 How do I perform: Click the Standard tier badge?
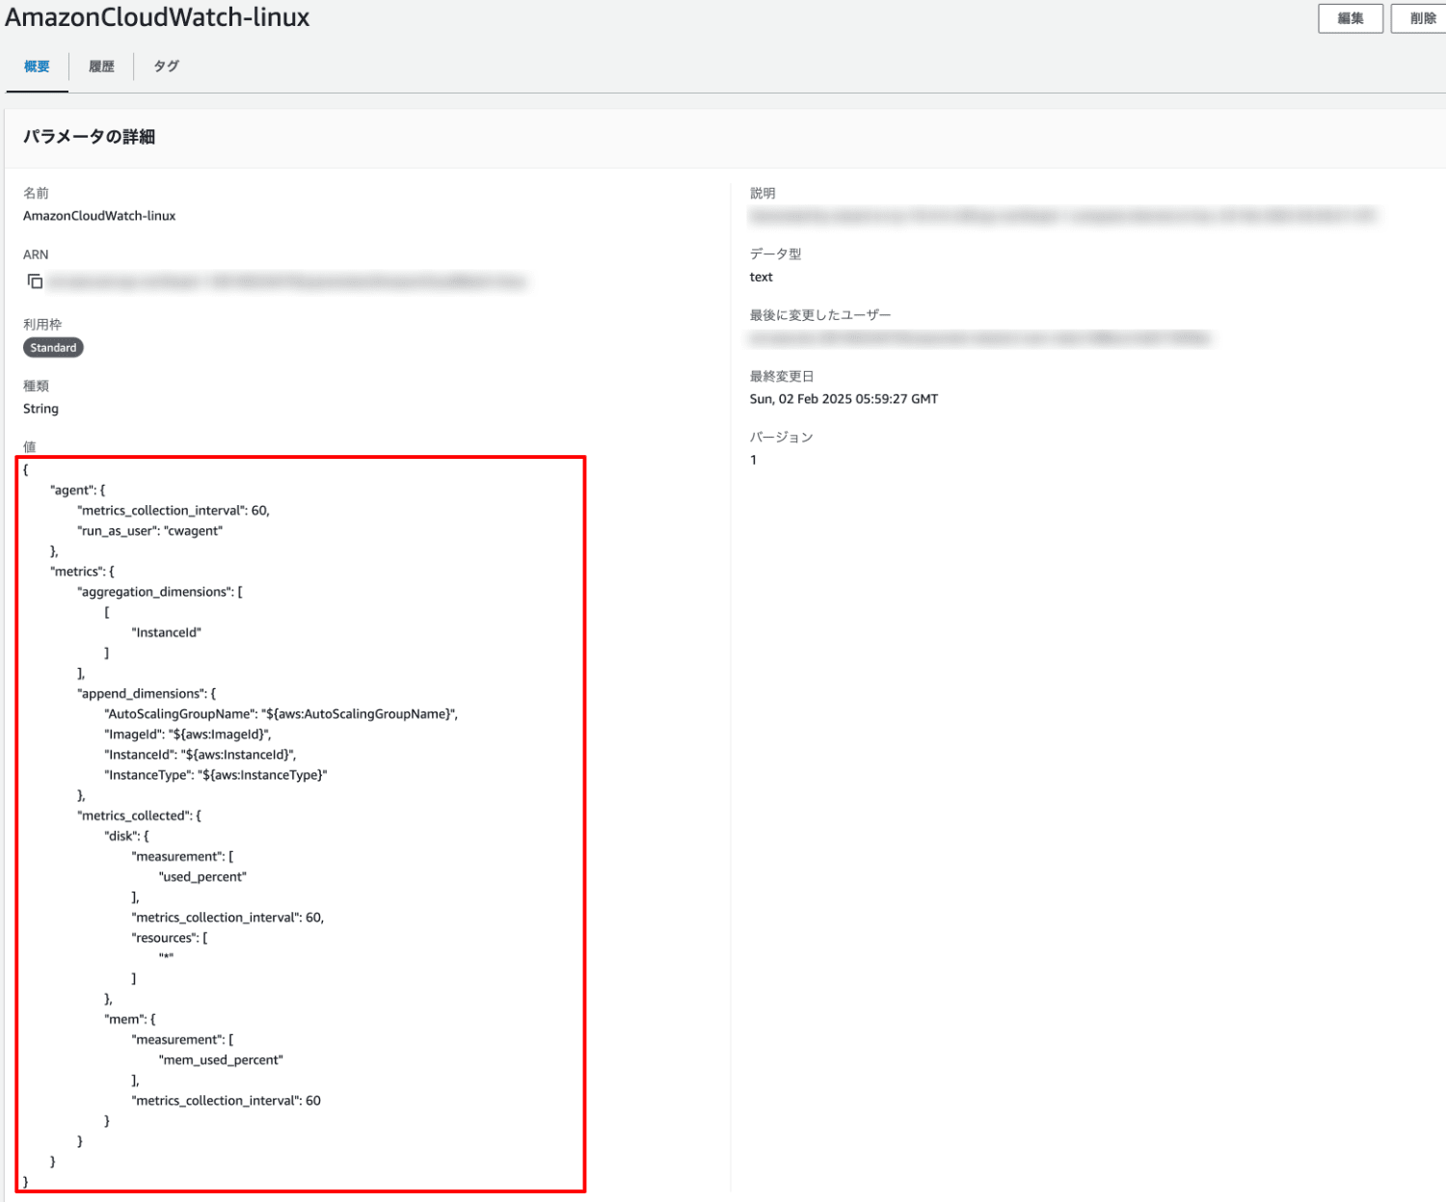point(53,348)
